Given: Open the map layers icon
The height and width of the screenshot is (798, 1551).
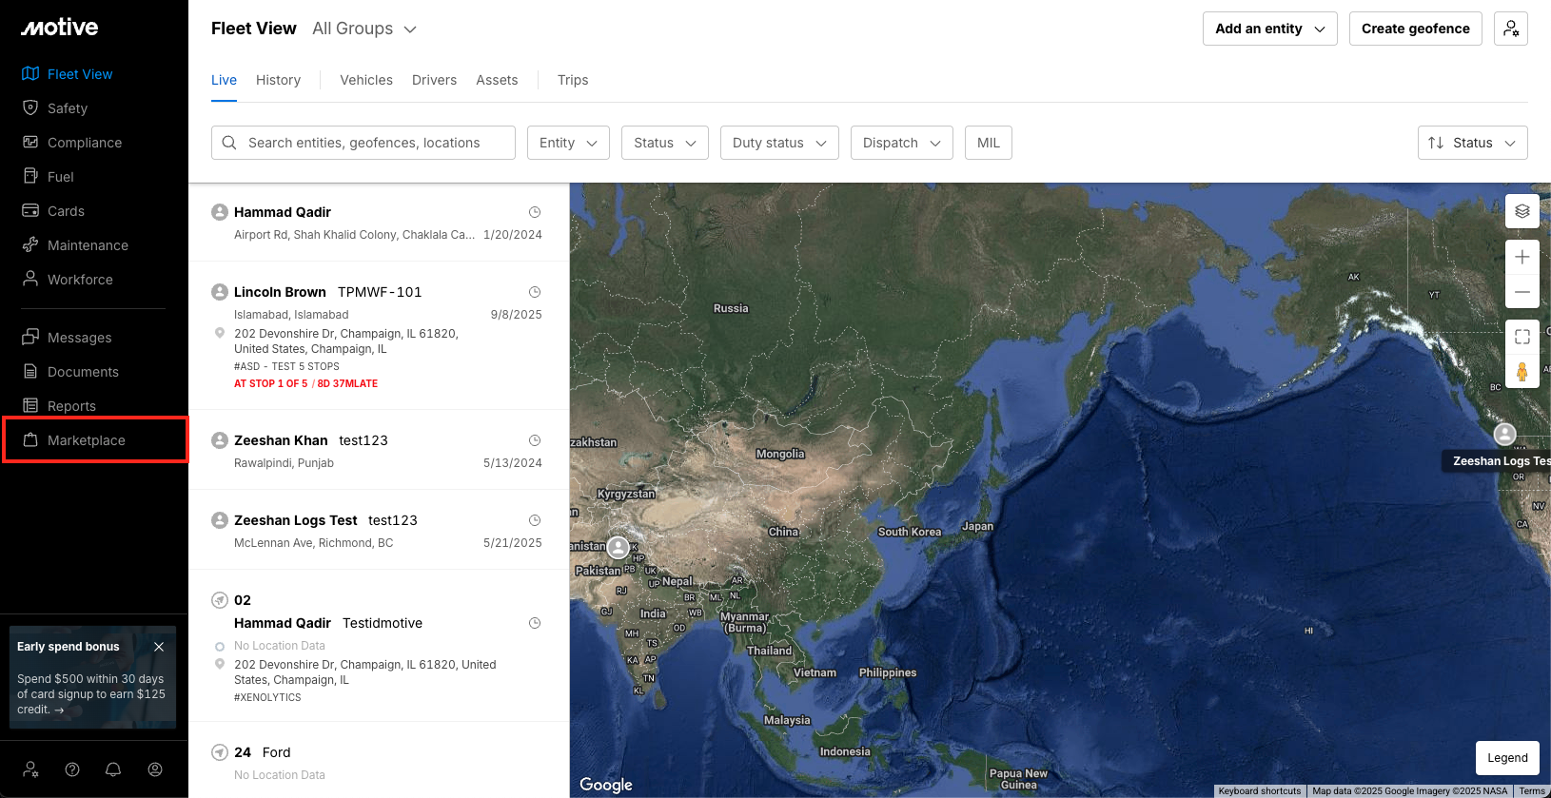Looking at the screenshot, I should [x=1522, y=211].
